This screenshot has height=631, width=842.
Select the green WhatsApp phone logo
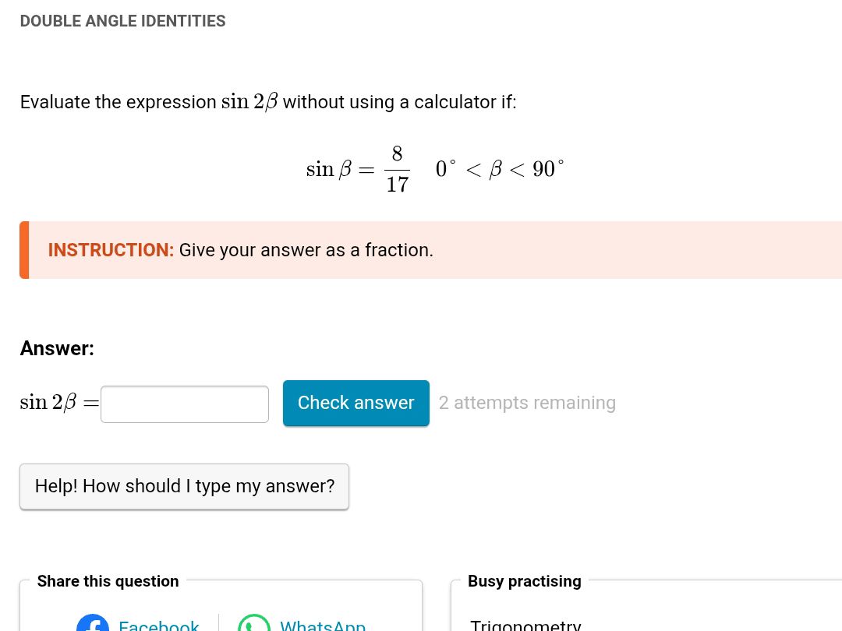[x=254, y=623]
